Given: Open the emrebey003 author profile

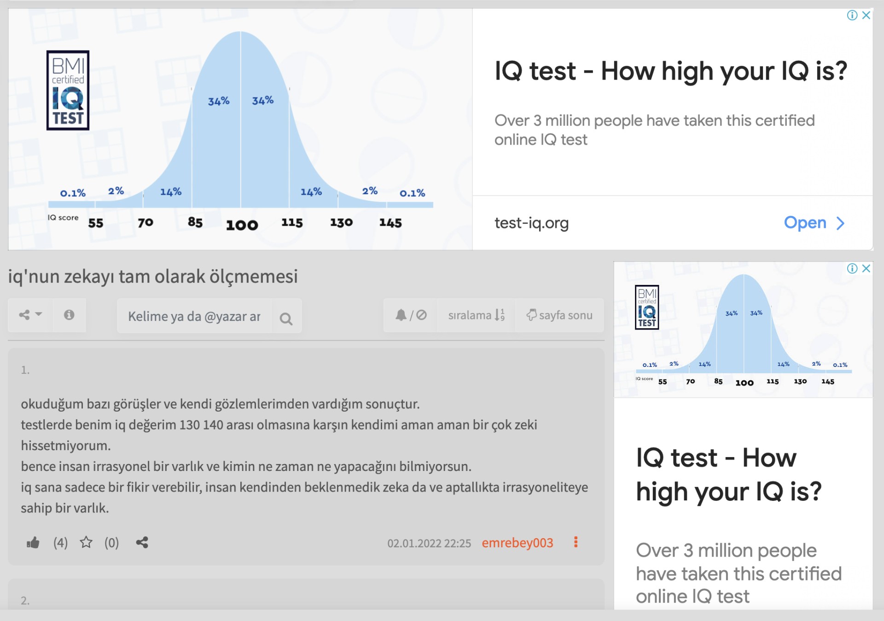Looking at the screenshot, I should click(517, 543).
